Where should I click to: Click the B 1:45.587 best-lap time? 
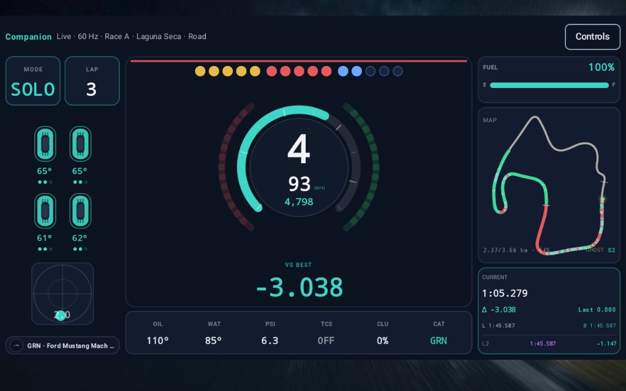(x=599, y=326)
